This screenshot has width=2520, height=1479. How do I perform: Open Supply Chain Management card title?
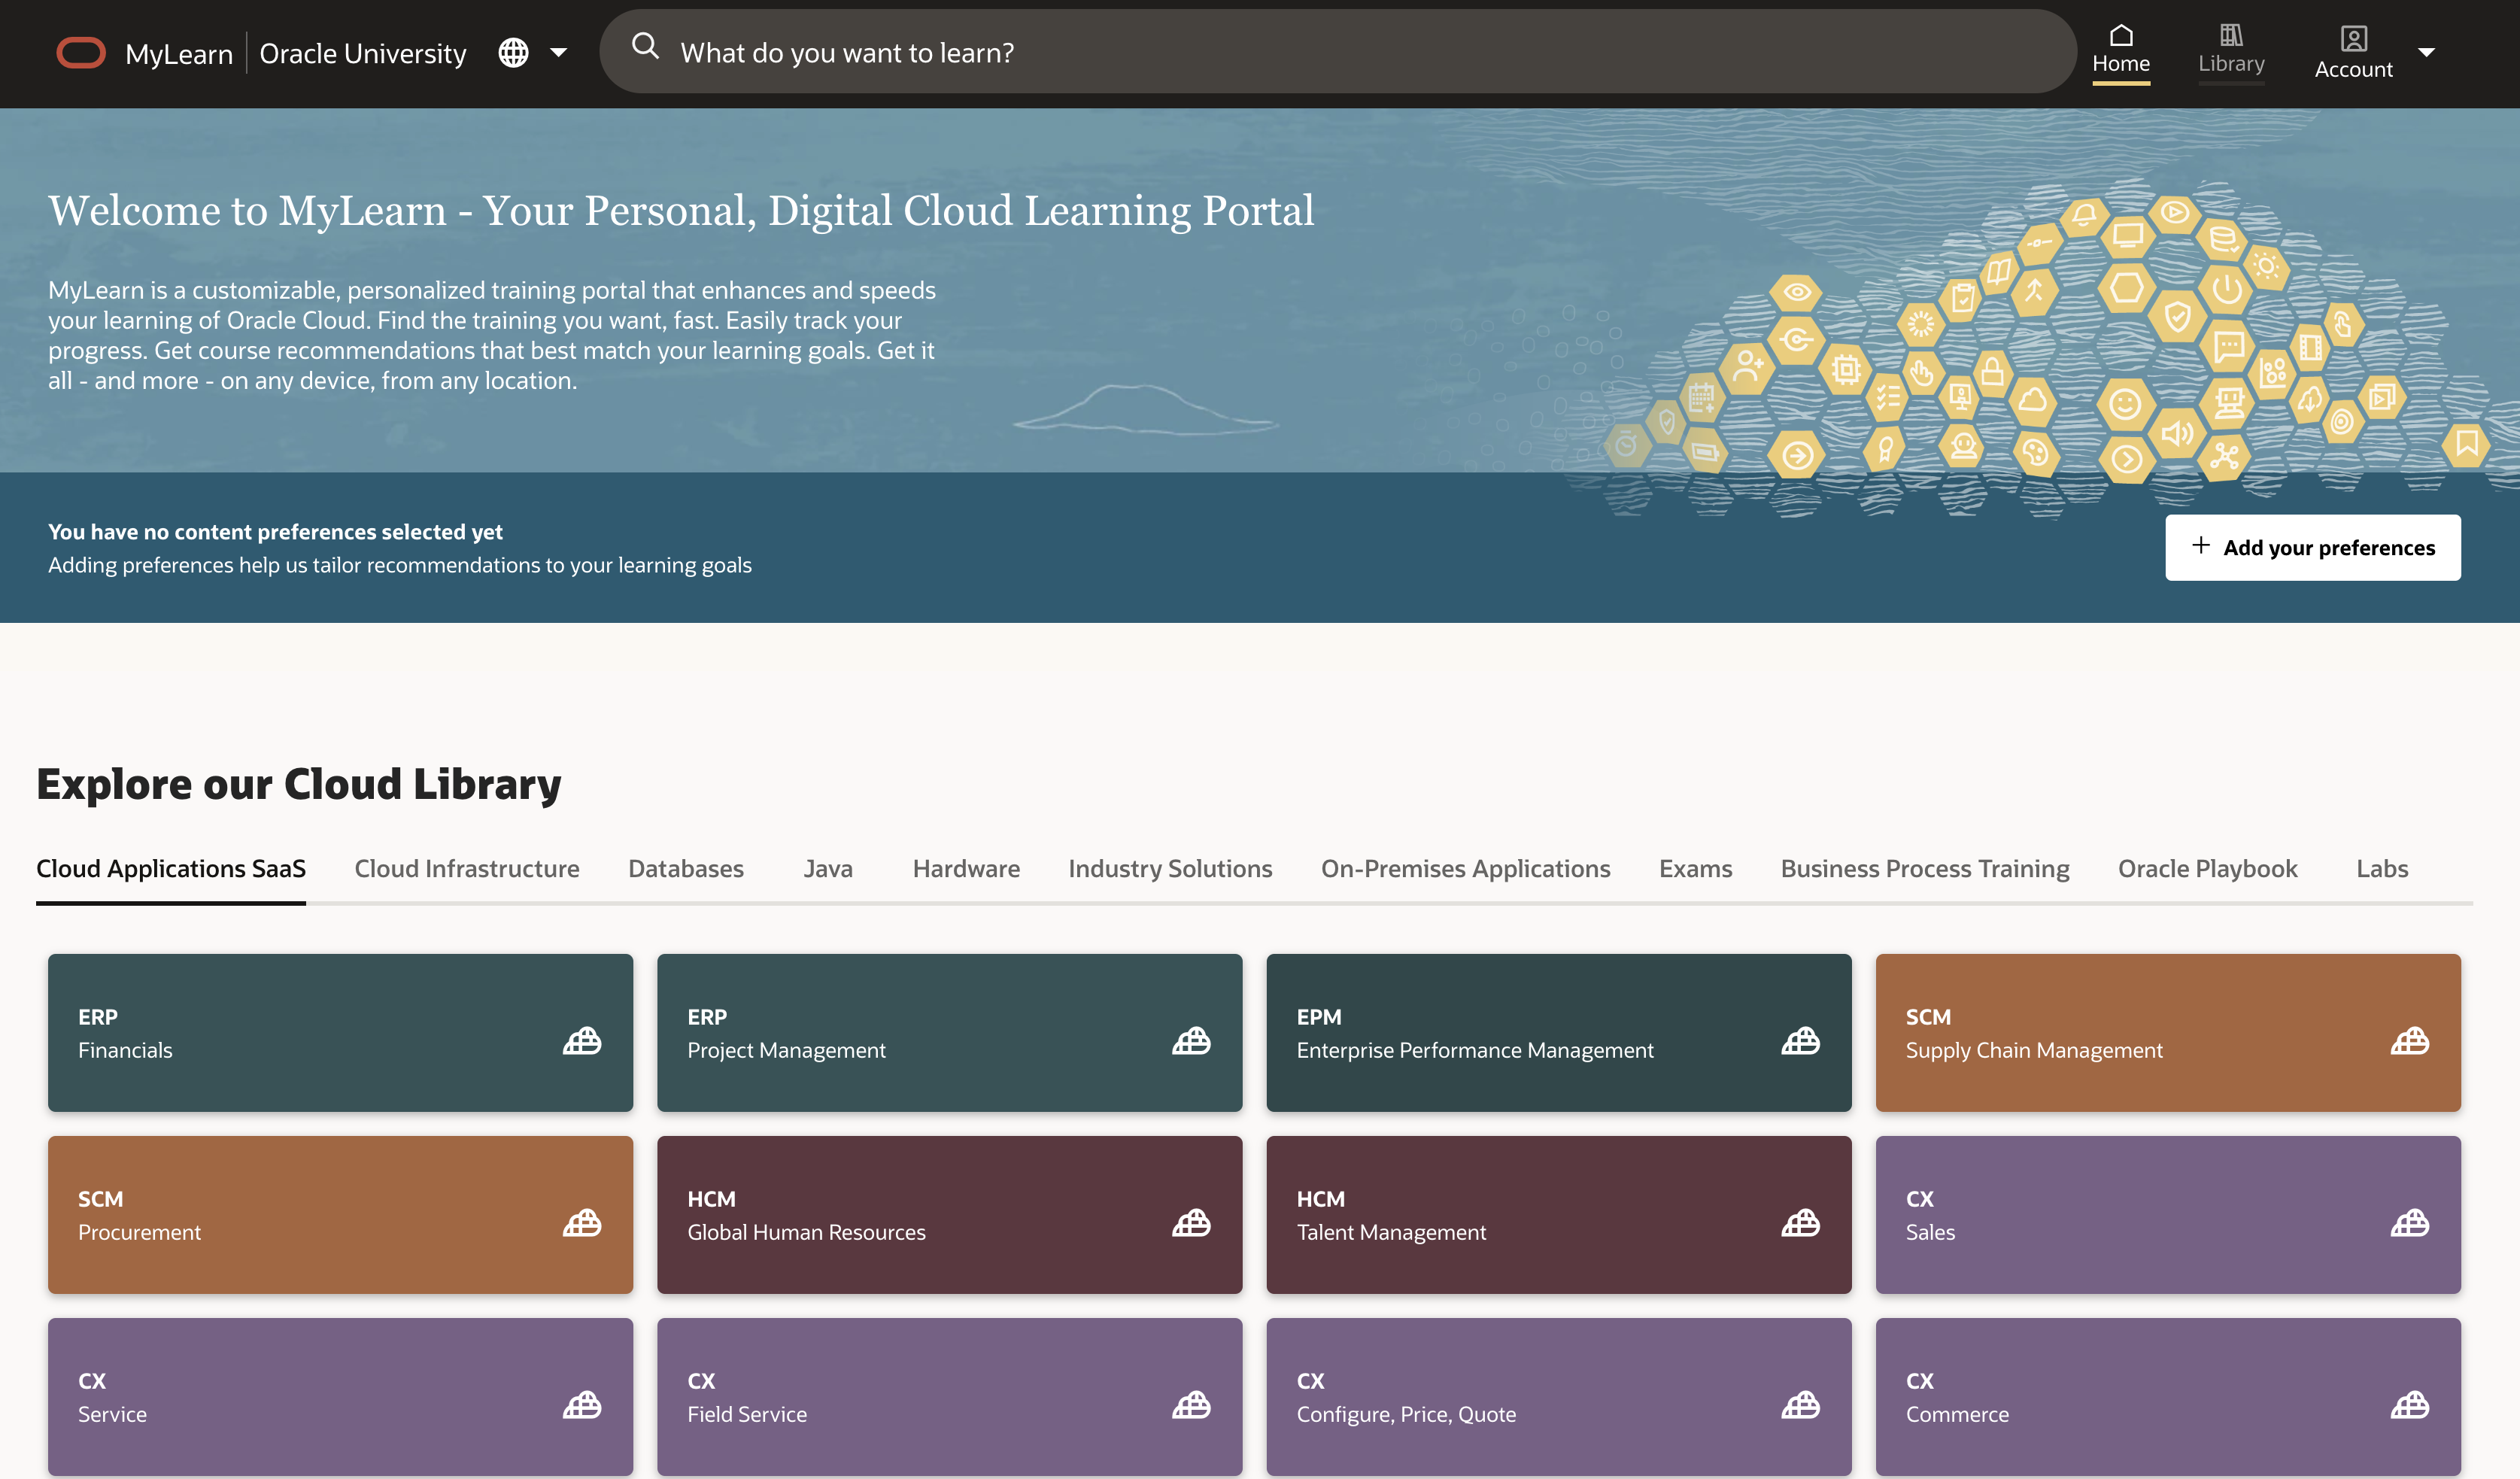(2034, 1050)
